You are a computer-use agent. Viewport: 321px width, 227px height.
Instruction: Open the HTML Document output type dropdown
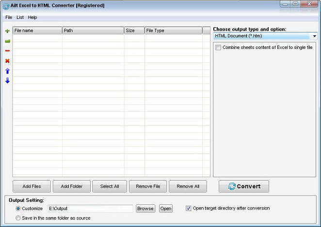click(x=265, y=36)
